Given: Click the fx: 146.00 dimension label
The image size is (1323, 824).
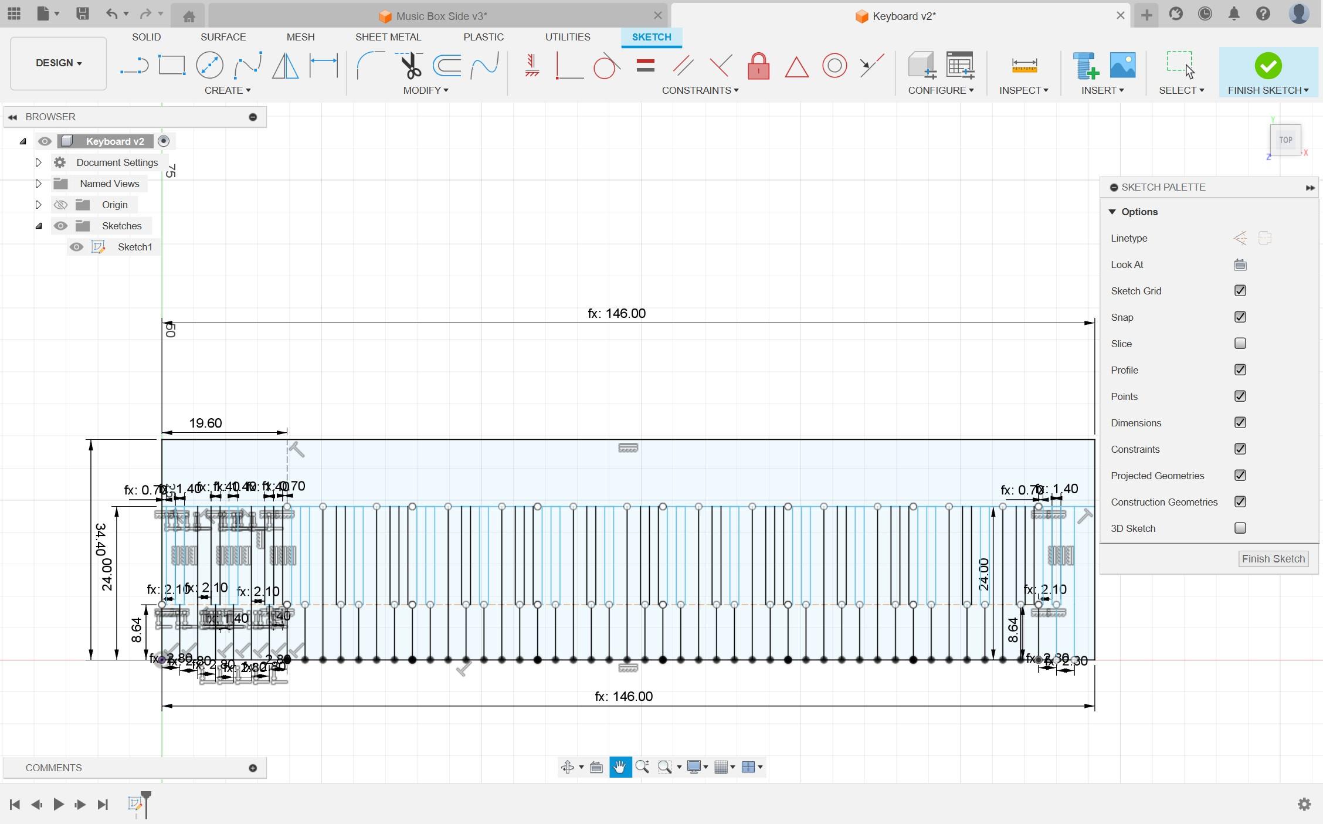Looking at the screenshot, I should click(616, 313).
